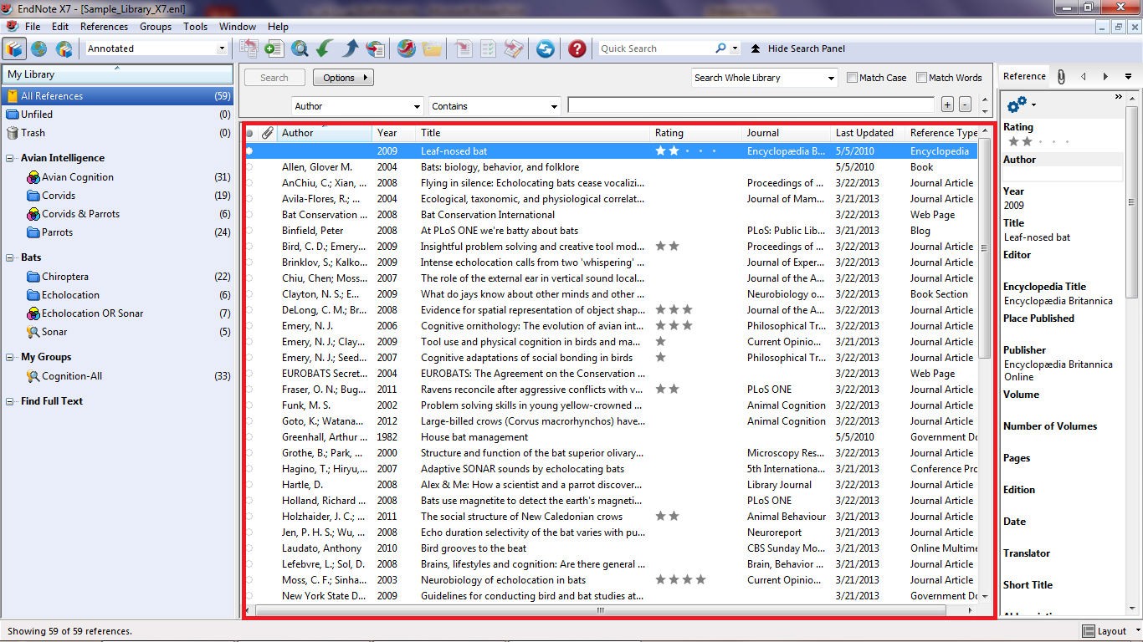Collapse the Bats group set
This screenshot has width=1143, height=642.
pos(11,257)
